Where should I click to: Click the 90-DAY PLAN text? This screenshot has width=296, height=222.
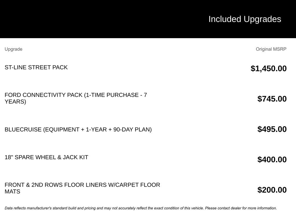click(x=132, y=129)
